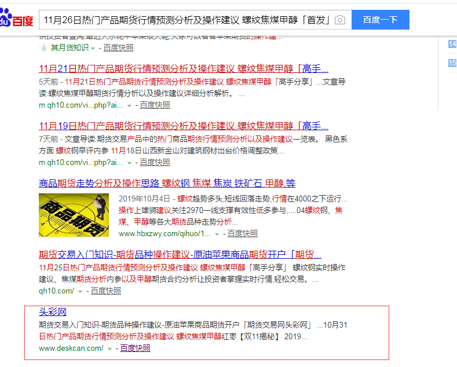Open camera image search icon
Image resolution: width=457 pixels, height=367 pixels.
coord(340,20)
